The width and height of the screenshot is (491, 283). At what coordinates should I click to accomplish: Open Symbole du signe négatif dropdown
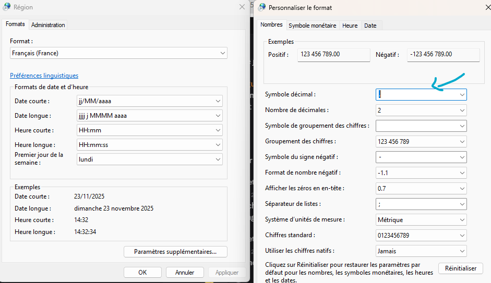[421, 157]
